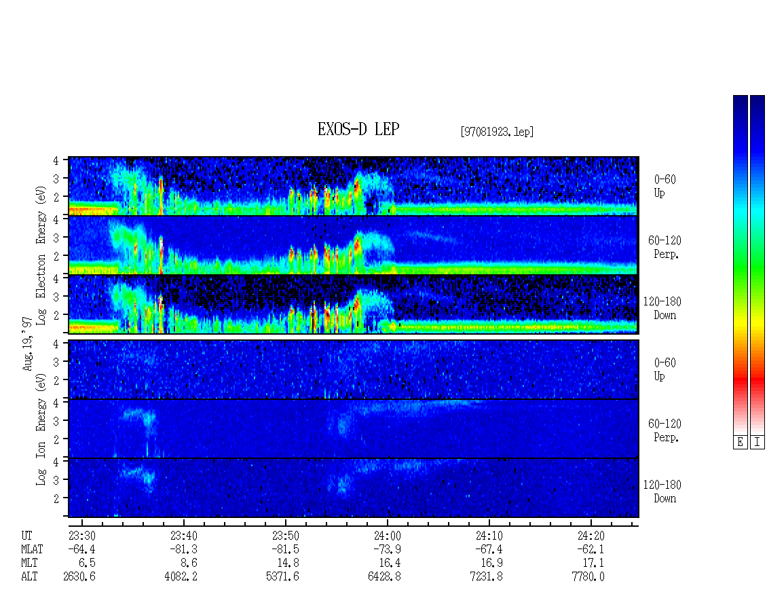
Task: Click the MLT value "17.1"
Action: click(593, 563)
